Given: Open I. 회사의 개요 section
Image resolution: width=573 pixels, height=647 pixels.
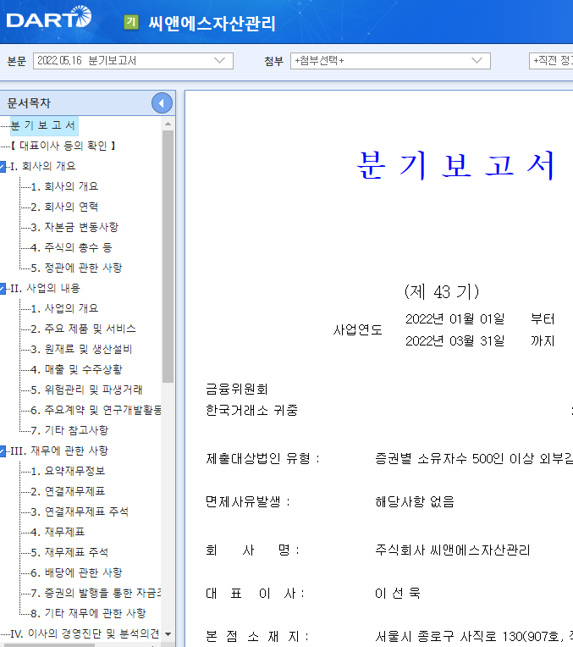Looking at the screenshot, I should click(x=43, y=166).
